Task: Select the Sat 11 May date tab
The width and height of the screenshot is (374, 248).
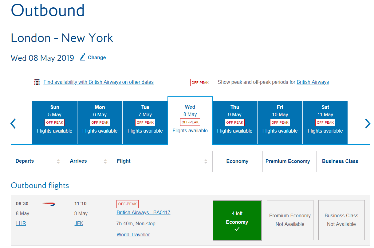Action: [325, 122]
